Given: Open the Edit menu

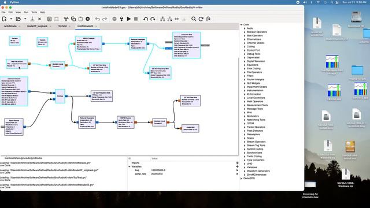Looking at the screenshot, I should click(10, 12).
